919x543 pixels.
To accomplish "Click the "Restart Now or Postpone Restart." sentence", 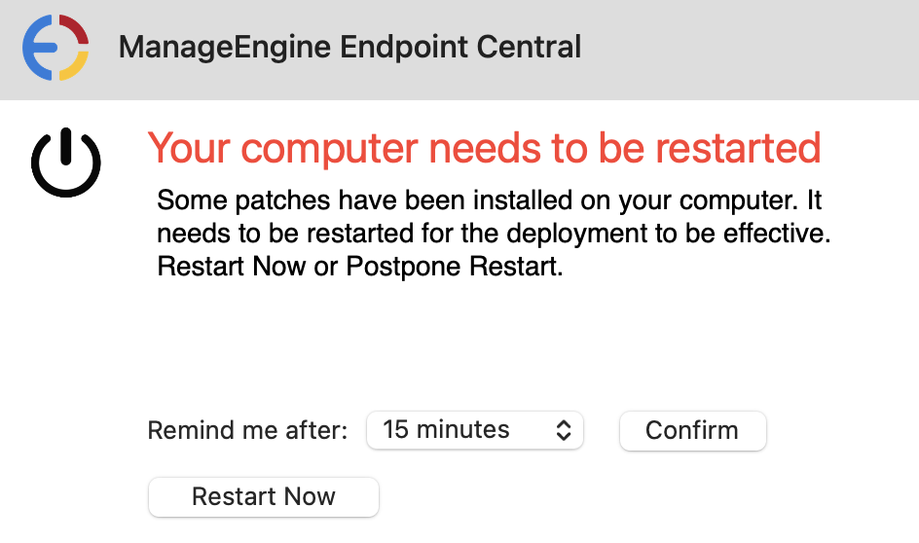I will pyautogui.click(x=360, y=267).
